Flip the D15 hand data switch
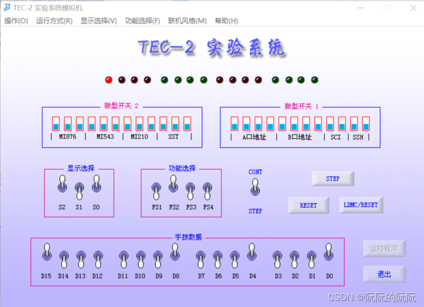Image resolution: width=424 pixels, height=307 pixels. 47,252
